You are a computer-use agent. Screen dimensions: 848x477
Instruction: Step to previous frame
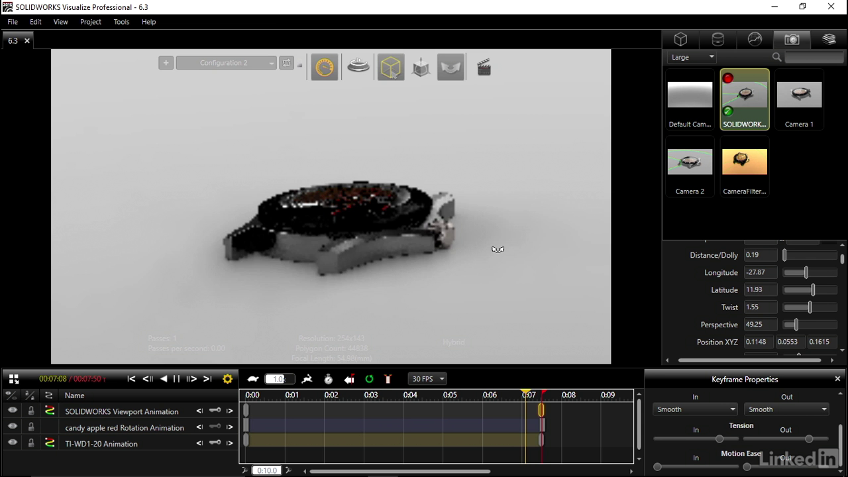pyautogui.click(x=148, y=379)
